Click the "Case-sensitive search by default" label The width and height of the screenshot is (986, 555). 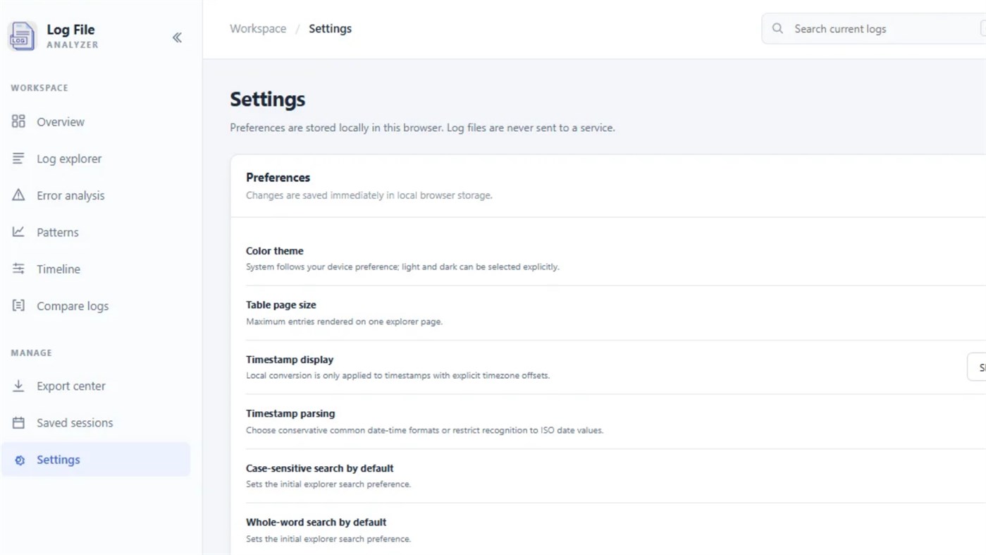click(x=320, y=468)
